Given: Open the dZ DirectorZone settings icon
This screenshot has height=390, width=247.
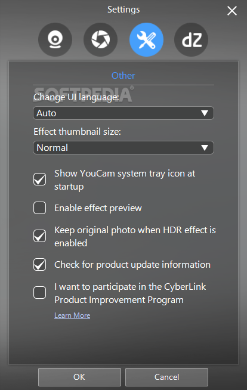Looking at the screenshot, I should (x=192, y=39).
